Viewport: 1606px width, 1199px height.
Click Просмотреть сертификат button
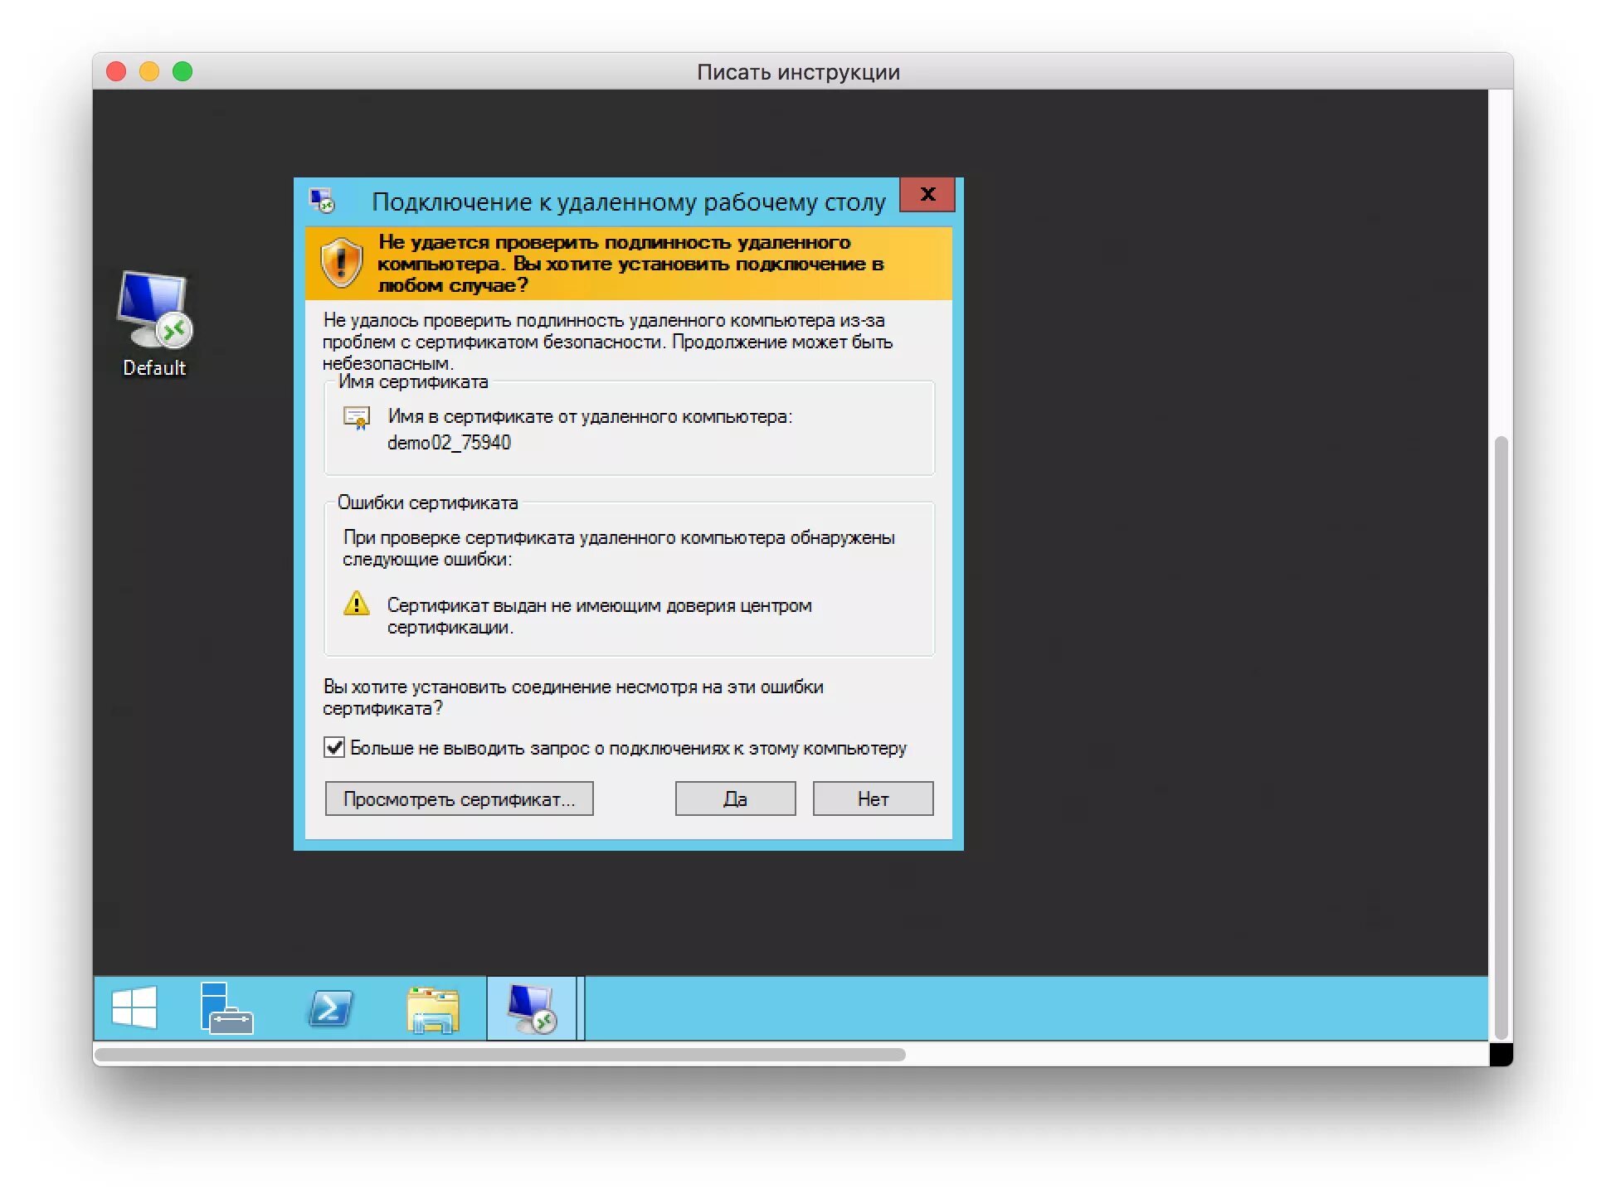pos(459,799)
